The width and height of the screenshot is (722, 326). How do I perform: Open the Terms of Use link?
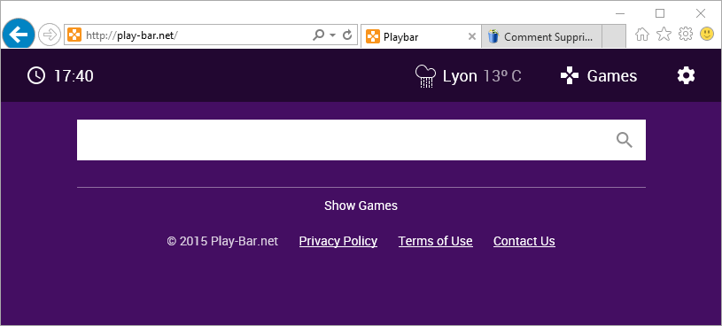click(x=435, y=241)
